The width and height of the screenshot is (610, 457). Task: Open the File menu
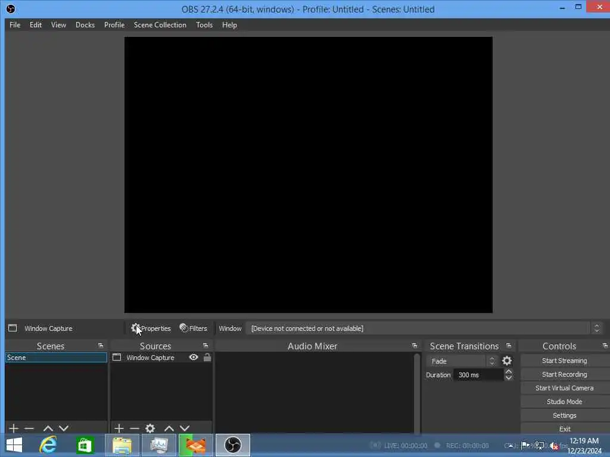tap(15, 25)
